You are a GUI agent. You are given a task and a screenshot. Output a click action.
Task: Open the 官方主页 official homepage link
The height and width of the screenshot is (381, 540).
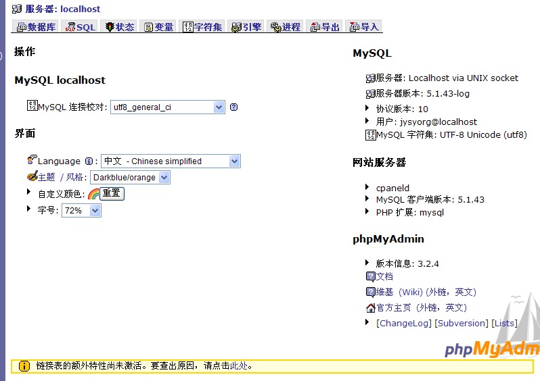pyautogui.click(x=422, y=308)
